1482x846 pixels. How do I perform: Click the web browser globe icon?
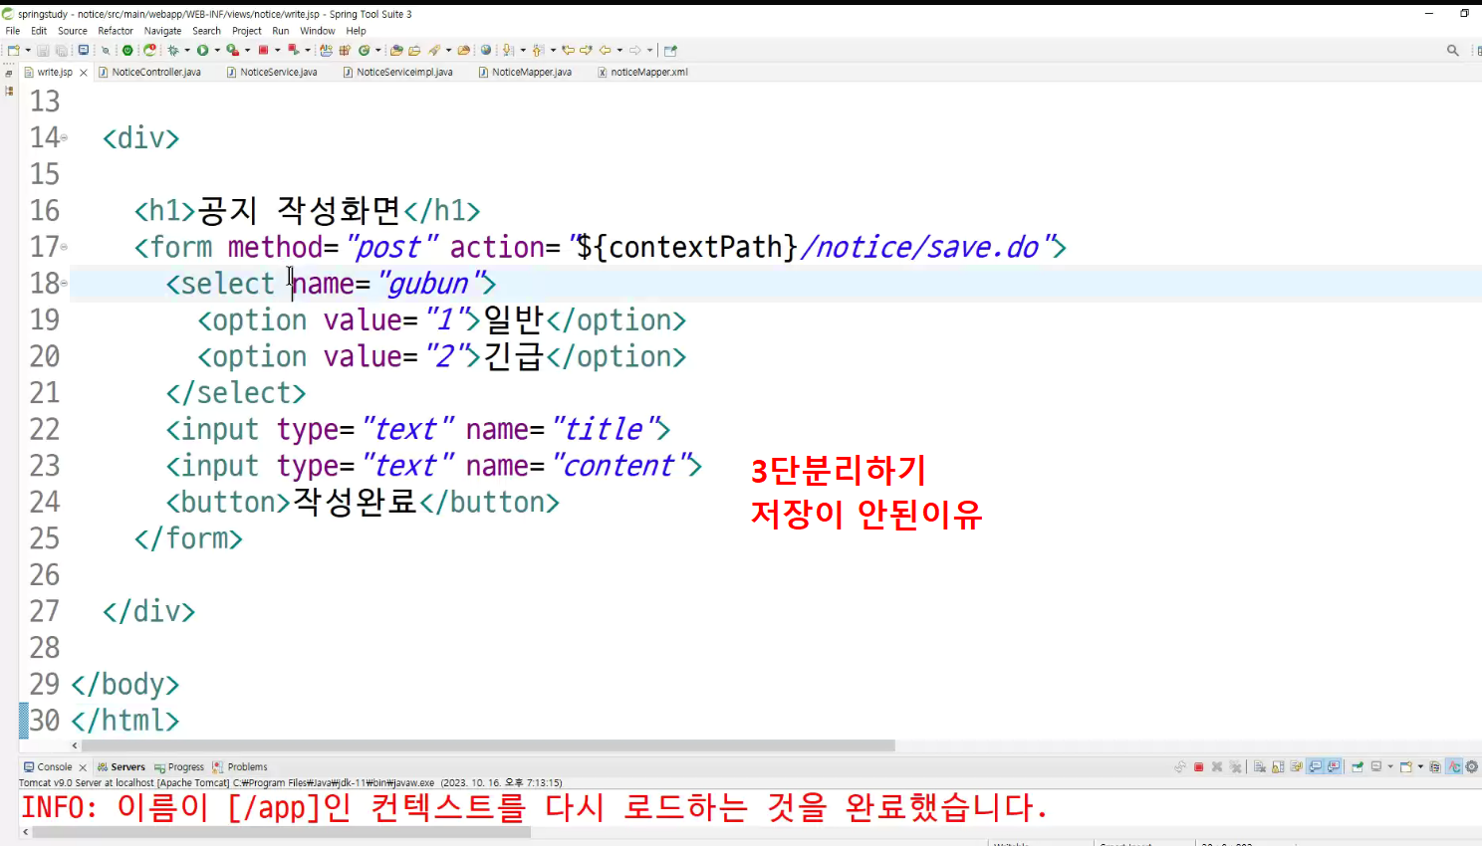click(486, 50)
